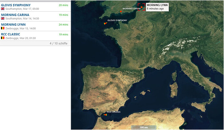
Task: Click the 200 nm map scale bar
Action: [x=144, y=127]
